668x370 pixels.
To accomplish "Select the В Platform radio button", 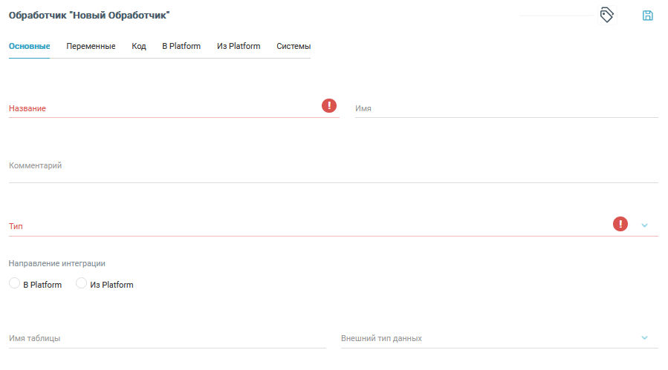I will [15, 284].
